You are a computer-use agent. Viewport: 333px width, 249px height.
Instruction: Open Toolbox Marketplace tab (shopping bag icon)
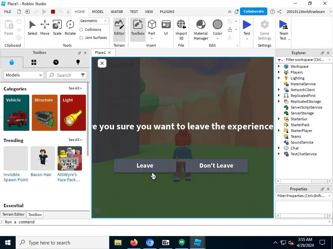(12, 62)
